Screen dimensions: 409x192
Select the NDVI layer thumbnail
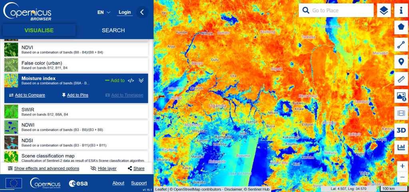11,50
